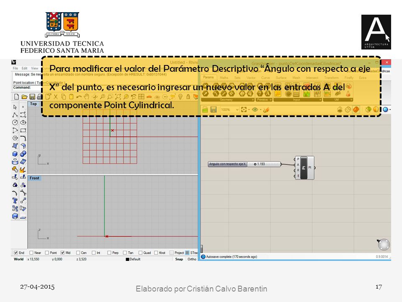The image size is (402, 302).
Task: Click Grasshopper open file green folder icon
Action: tap(205, 109)
